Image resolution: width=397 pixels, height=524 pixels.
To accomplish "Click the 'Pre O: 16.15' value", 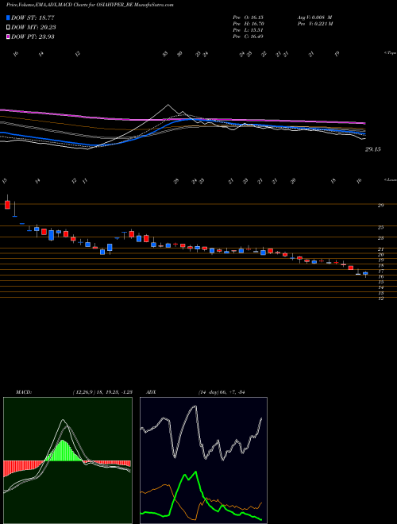I will tap(249, 17).
